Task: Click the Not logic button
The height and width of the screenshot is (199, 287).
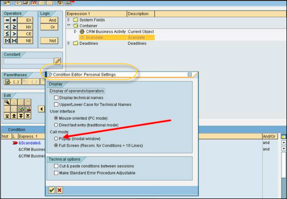Action: point(49,41)
